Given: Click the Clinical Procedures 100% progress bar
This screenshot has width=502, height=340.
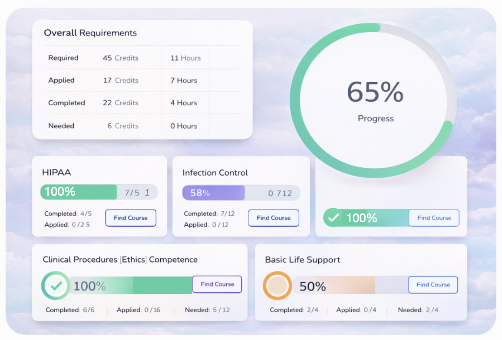Looking at the screenshot, I should coord(131,285).
